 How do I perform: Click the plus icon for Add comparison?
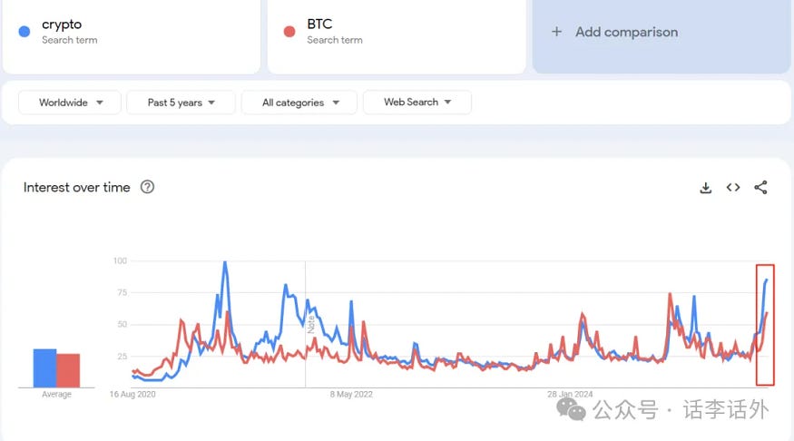pyautogui.click(x=556, y=32)
